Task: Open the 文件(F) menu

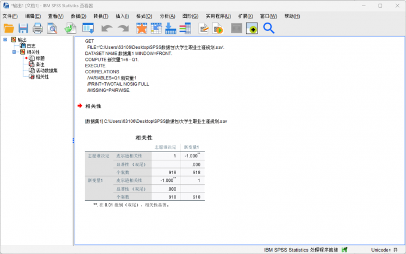Action: tap(10, 16)
